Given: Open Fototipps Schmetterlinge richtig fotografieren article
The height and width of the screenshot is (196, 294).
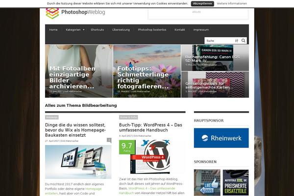Looking at the screenshot, I should pos(143,77).
